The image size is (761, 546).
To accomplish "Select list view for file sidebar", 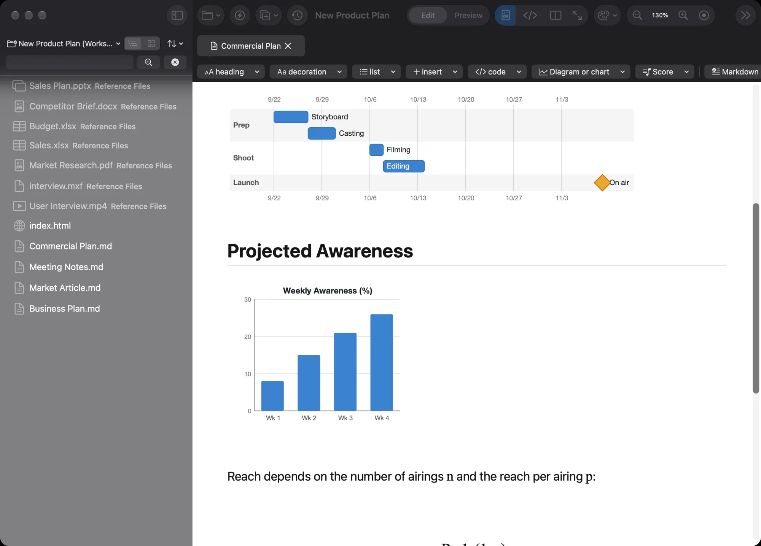I will coord(133,43).
